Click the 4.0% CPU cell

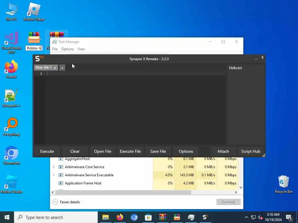[164, 175]
